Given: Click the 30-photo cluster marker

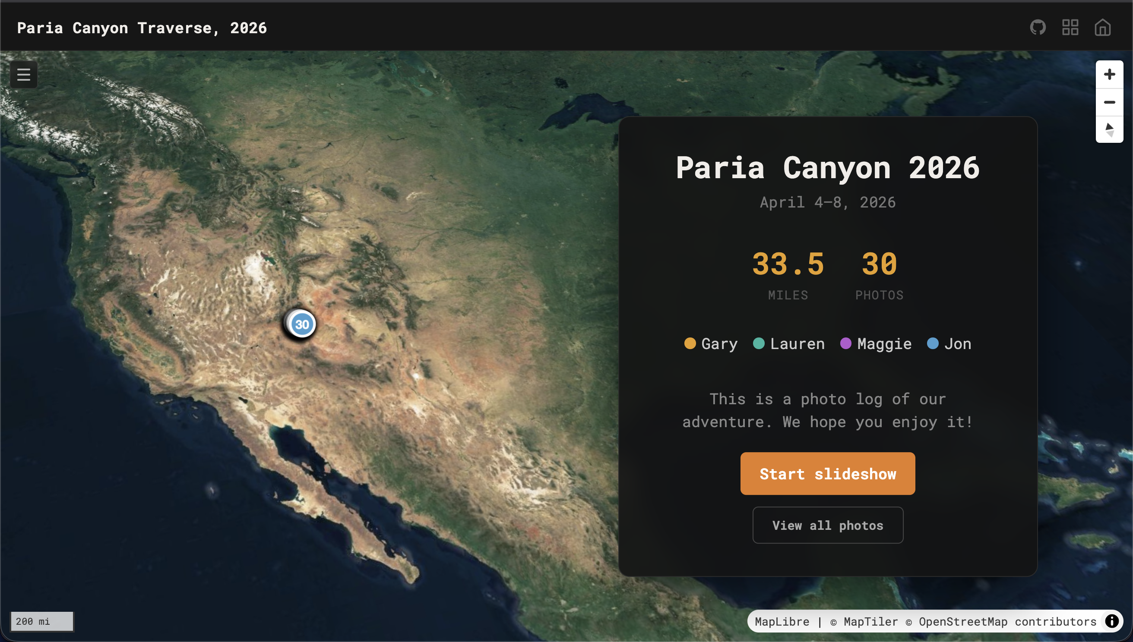Looking at the screenshot, I should click(x=302, y=324).
